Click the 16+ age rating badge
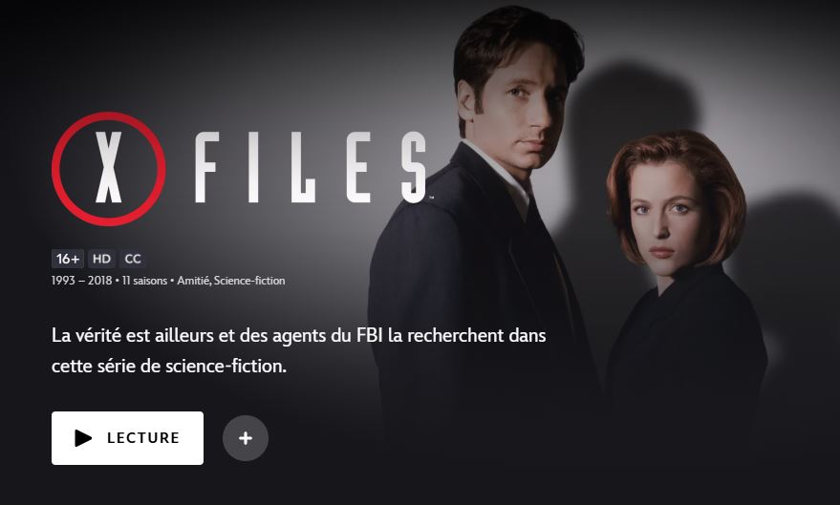Screen dimensions: 840x505 pos(68,259)
